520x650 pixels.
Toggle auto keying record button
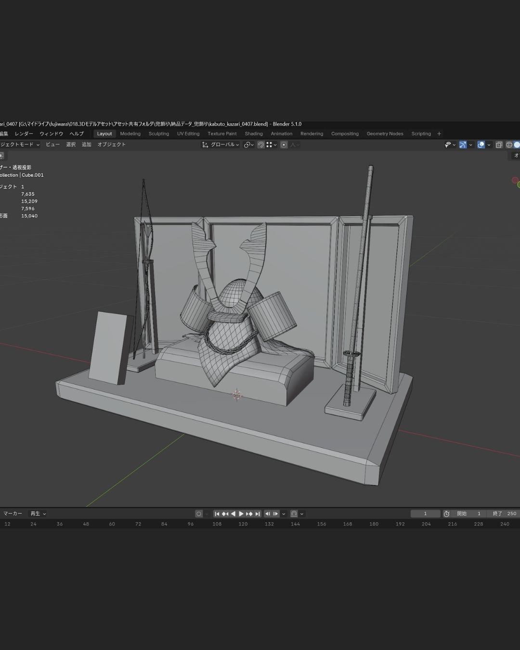coord(198,514)
